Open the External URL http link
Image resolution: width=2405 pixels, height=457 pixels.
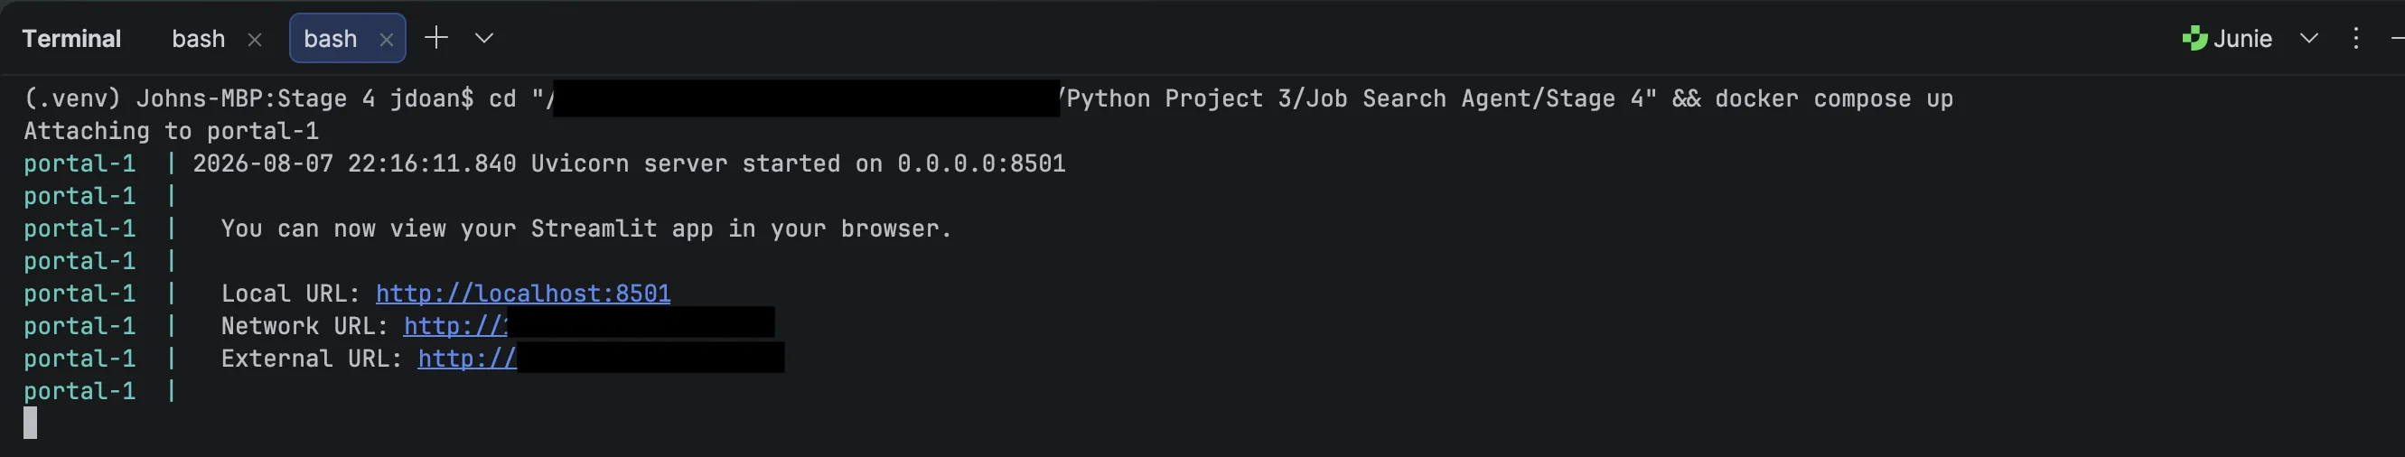[x=467, y=359]
